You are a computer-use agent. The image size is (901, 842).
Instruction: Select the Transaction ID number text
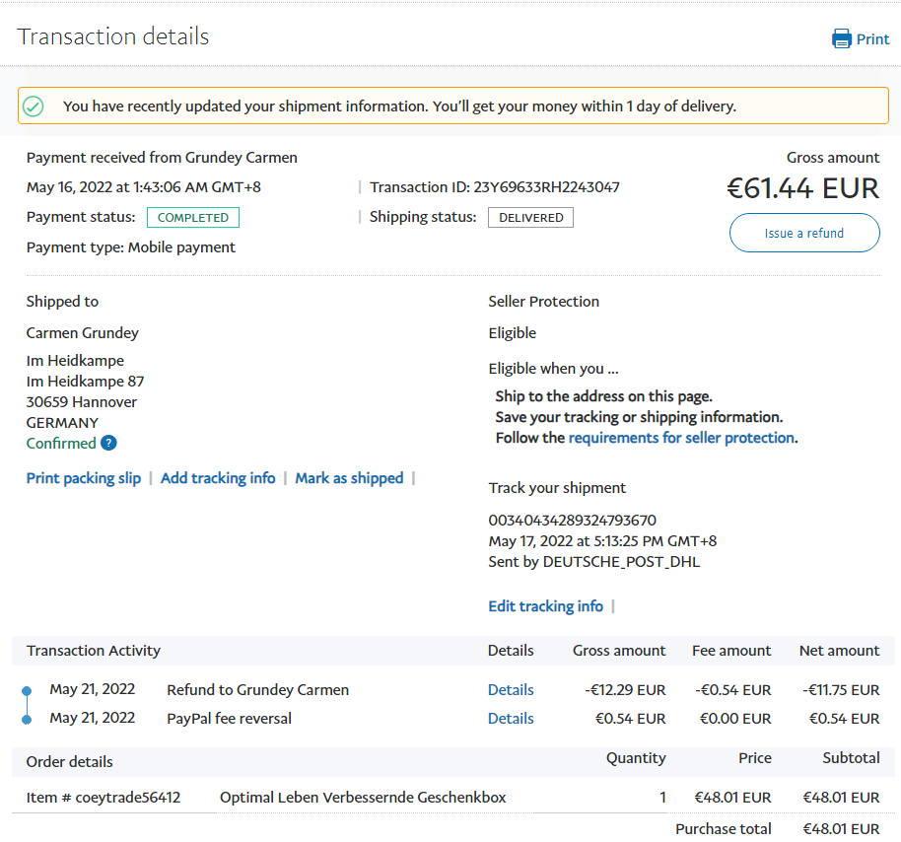pyautogui.click(x=547, y=187)
